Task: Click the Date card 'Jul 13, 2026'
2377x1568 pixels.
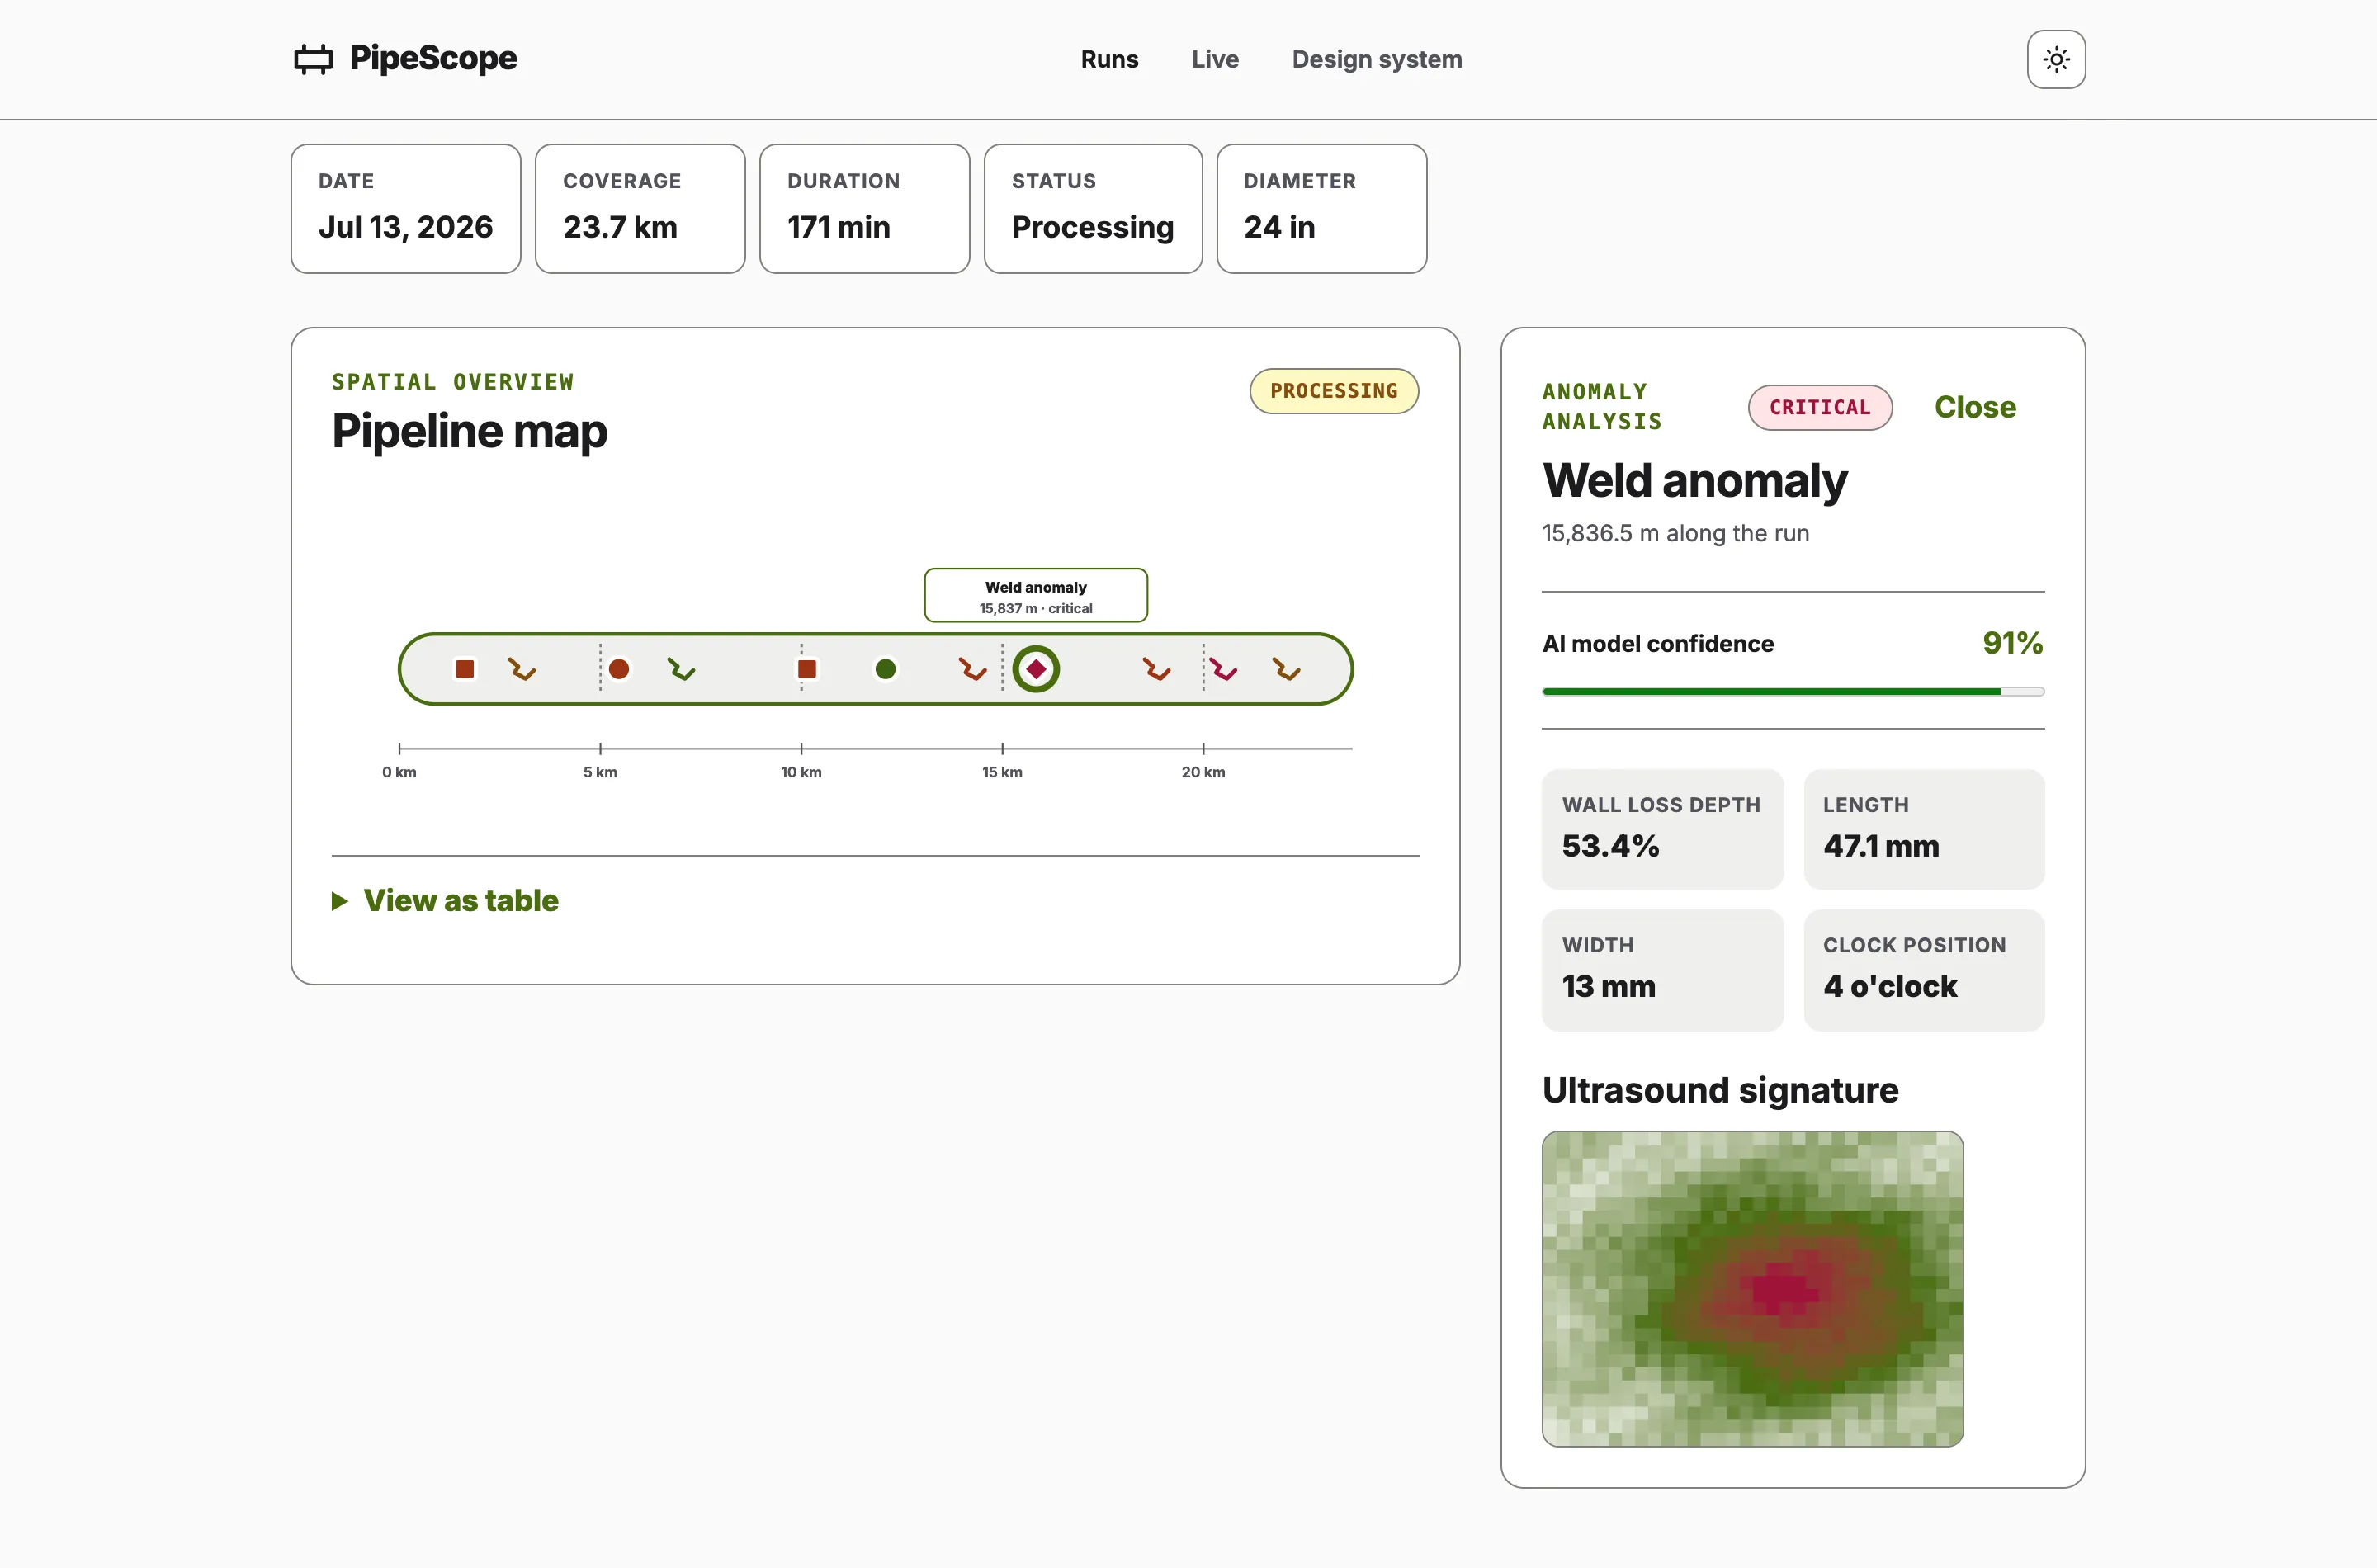Action: (x=406, y=208)
